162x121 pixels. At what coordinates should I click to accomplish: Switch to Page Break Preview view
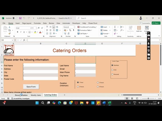pos(137,99)
